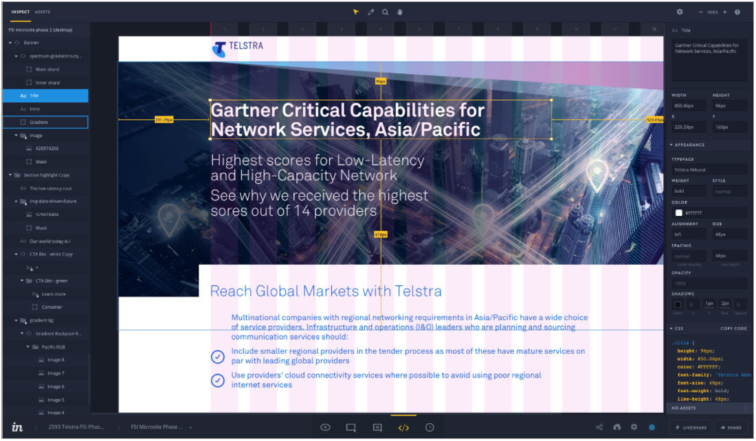Click the plus zoom in control
The height and width of the screenshot is (441, 756).
click(x=724, y=12)
